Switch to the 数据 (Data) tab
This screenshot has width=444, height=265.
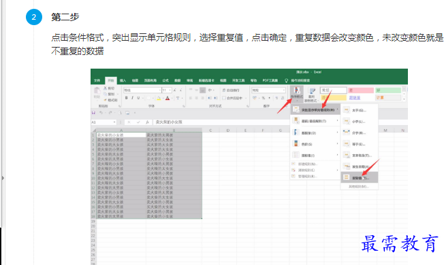click(x=178, y=80)
